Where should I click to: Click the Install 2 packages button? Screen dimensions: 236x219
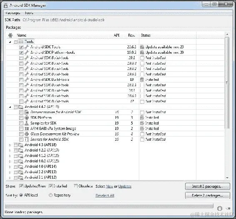point(208,187)
